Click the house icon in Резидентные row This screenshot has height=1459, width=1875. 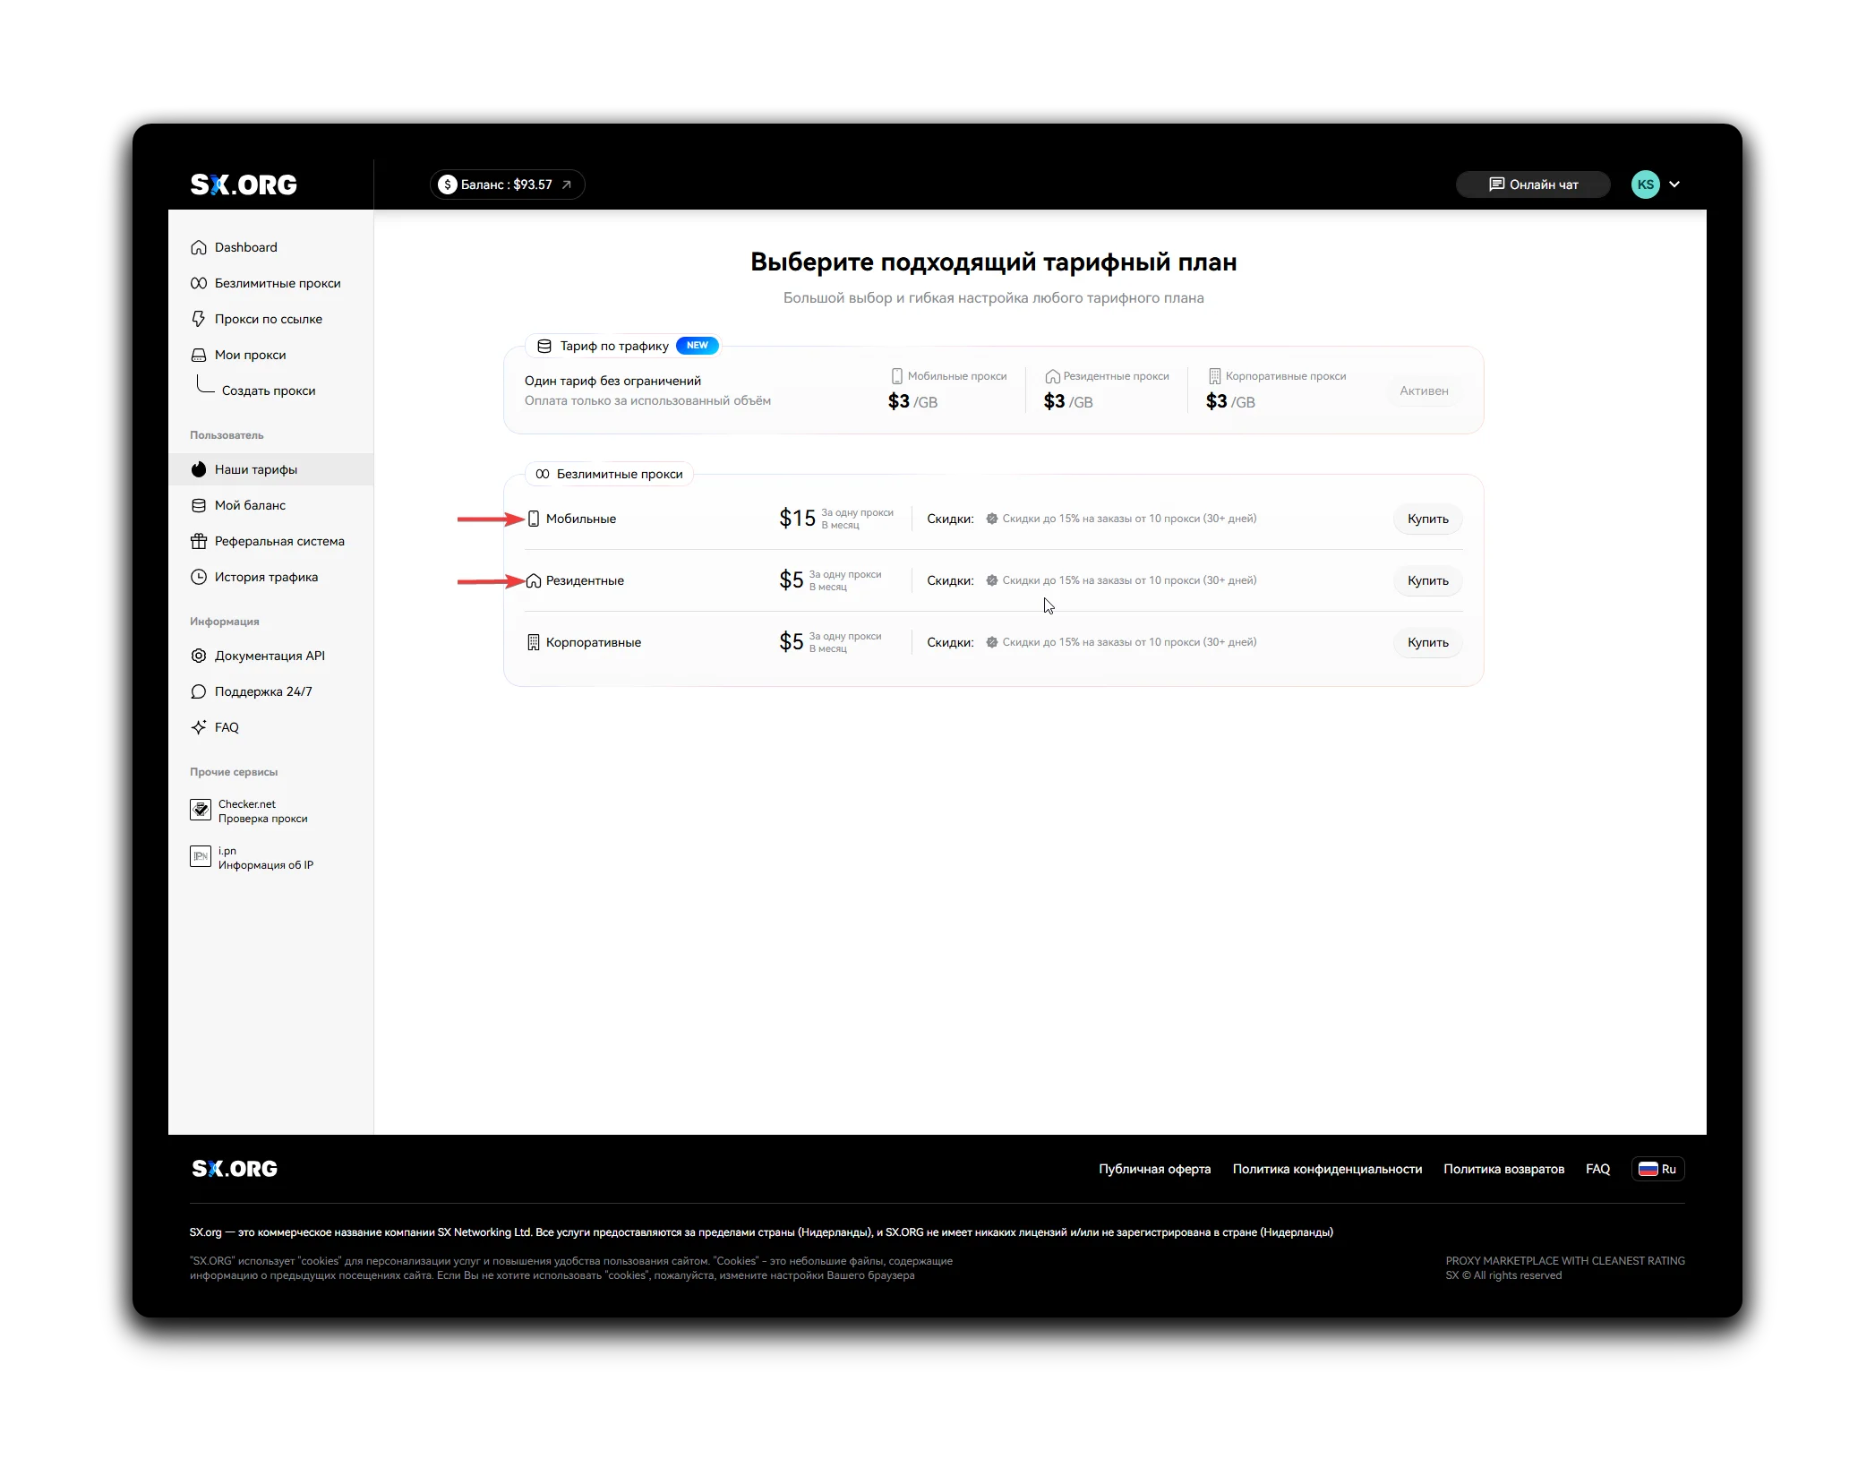[534, 580]
